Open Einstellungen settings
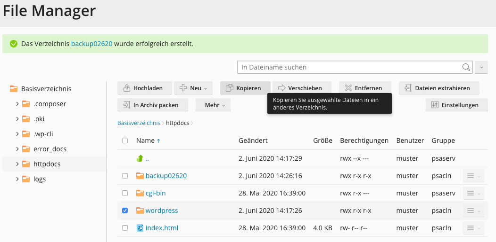This screenshot has width=496, height=242. point(456,105)
